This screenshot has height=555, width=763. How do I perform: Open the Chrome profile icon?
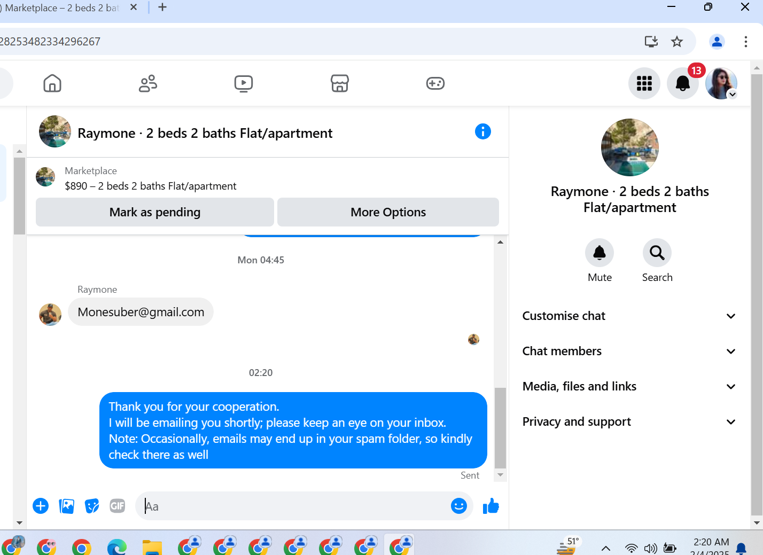click(717, 42)
